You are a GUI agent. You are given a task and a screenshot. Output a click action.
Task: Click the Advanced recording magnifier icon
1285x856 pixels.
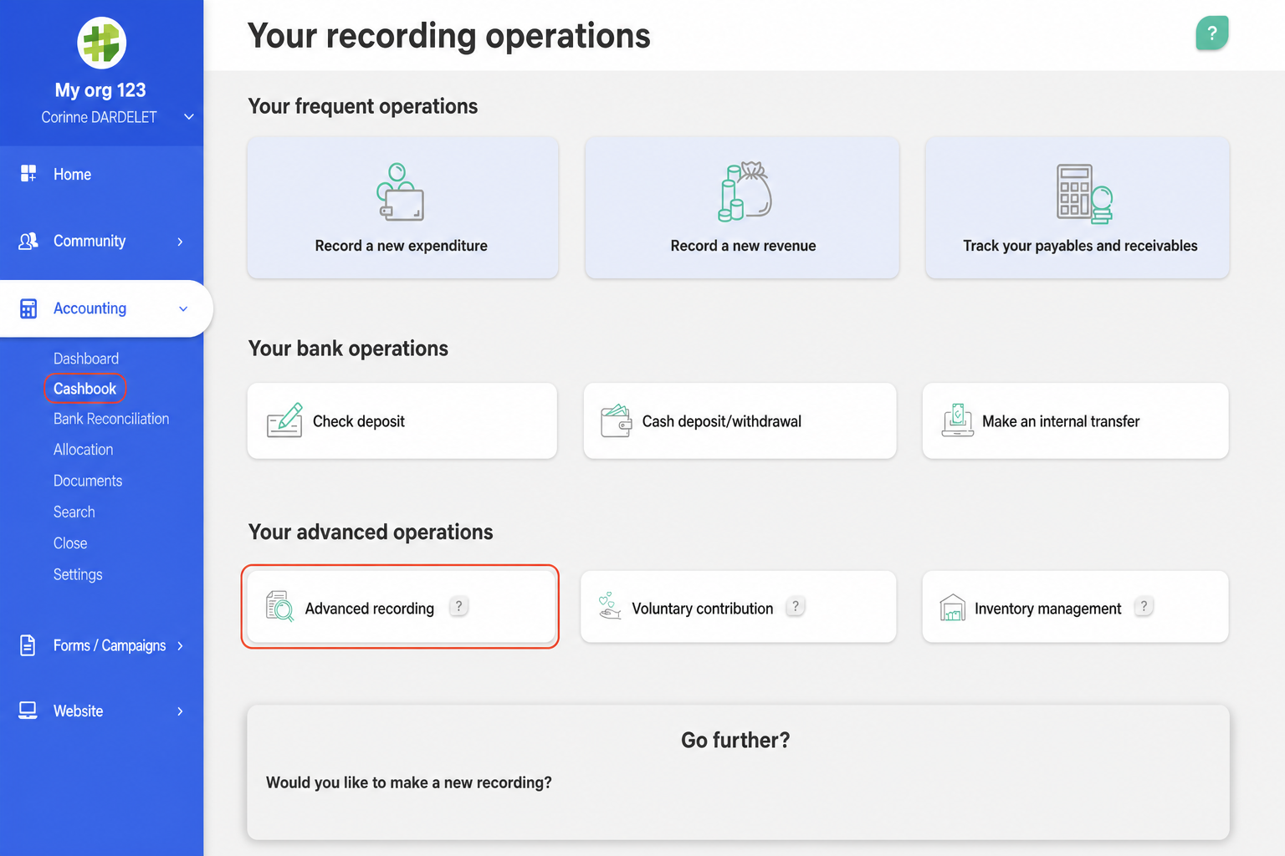pos(279,607)
